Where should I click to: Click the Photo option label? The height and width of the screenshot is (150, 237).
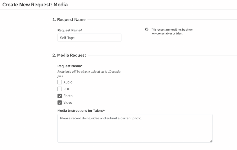click(x=68, y=96)
